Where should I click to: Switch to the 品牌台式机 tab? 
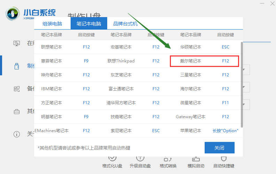125,24
